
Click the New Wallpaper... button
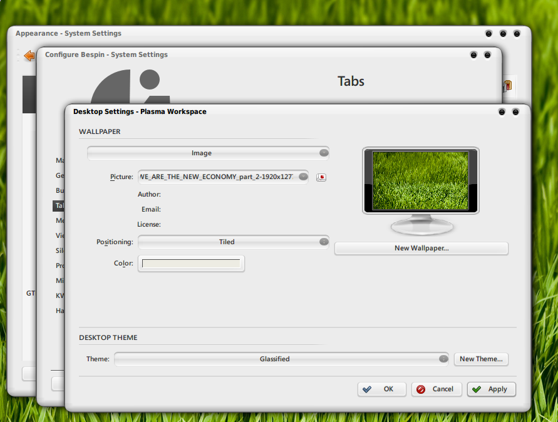click(x=421, y=249)
